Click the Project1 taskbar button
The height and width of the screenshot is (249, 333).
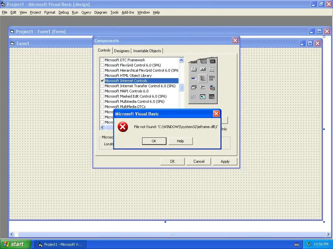click(x=60, y=244)
